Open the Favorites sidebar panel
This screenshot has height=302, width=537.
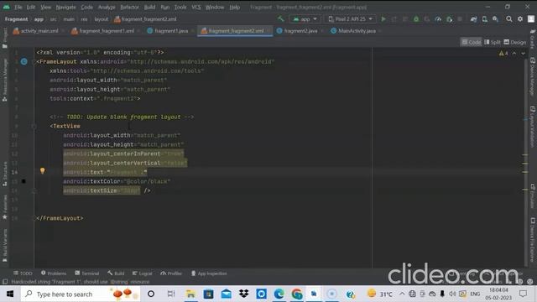pos(5,207)
